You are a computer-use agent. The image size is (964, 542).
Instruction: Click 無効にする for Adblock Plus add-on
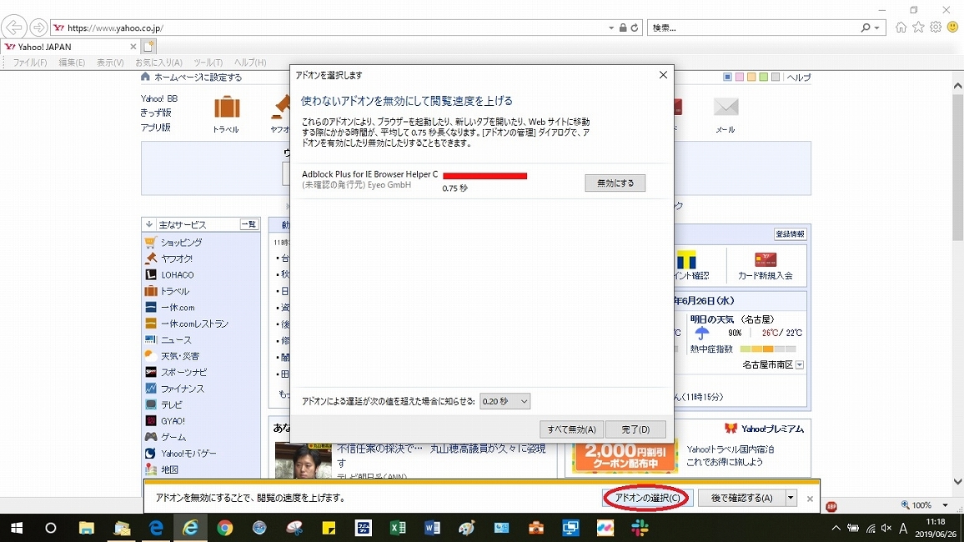coord(615,183)
